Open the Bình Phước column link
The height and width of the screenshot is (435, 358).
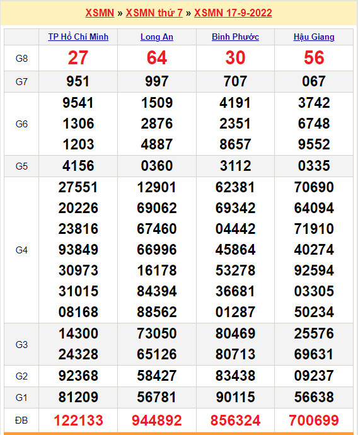pos(236,37)
